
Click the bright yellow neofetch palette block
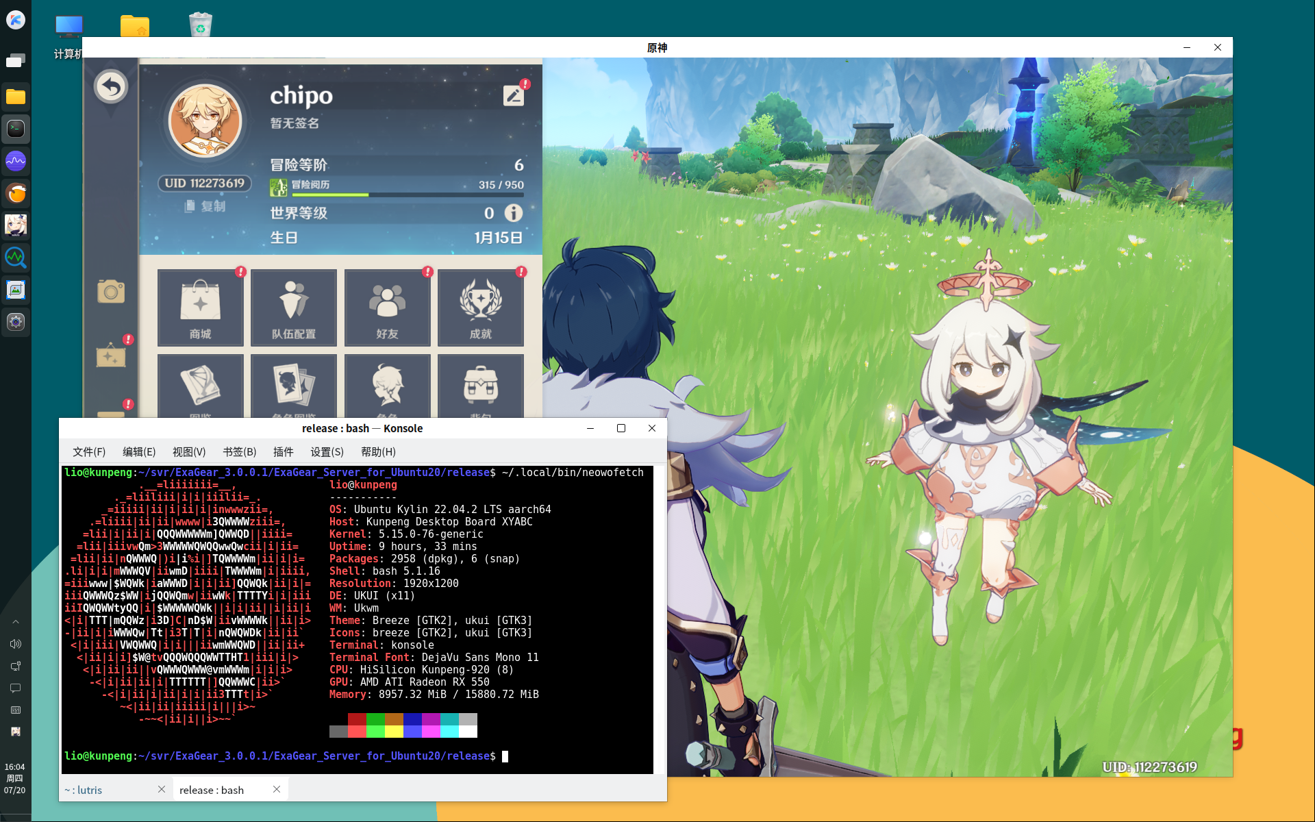(x=394, y=732)
